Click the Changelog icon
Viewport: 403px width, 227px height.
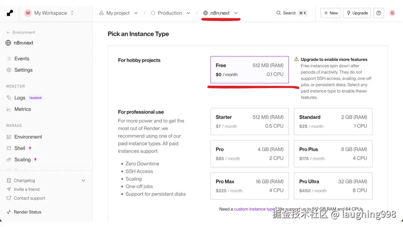9,180
